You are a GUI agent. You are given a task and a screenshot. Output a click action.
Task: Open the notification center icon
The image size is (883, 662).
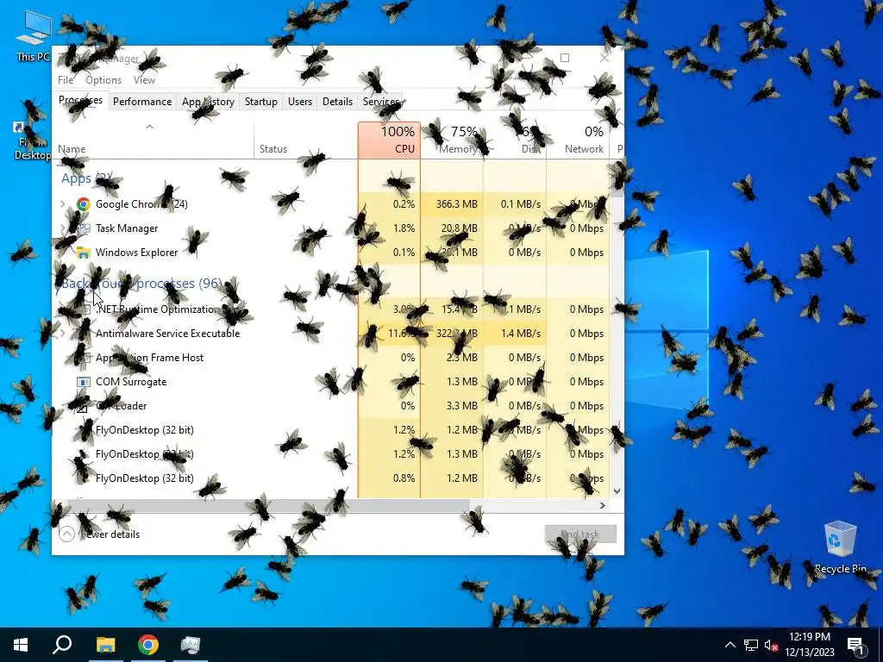pos(855,645)
